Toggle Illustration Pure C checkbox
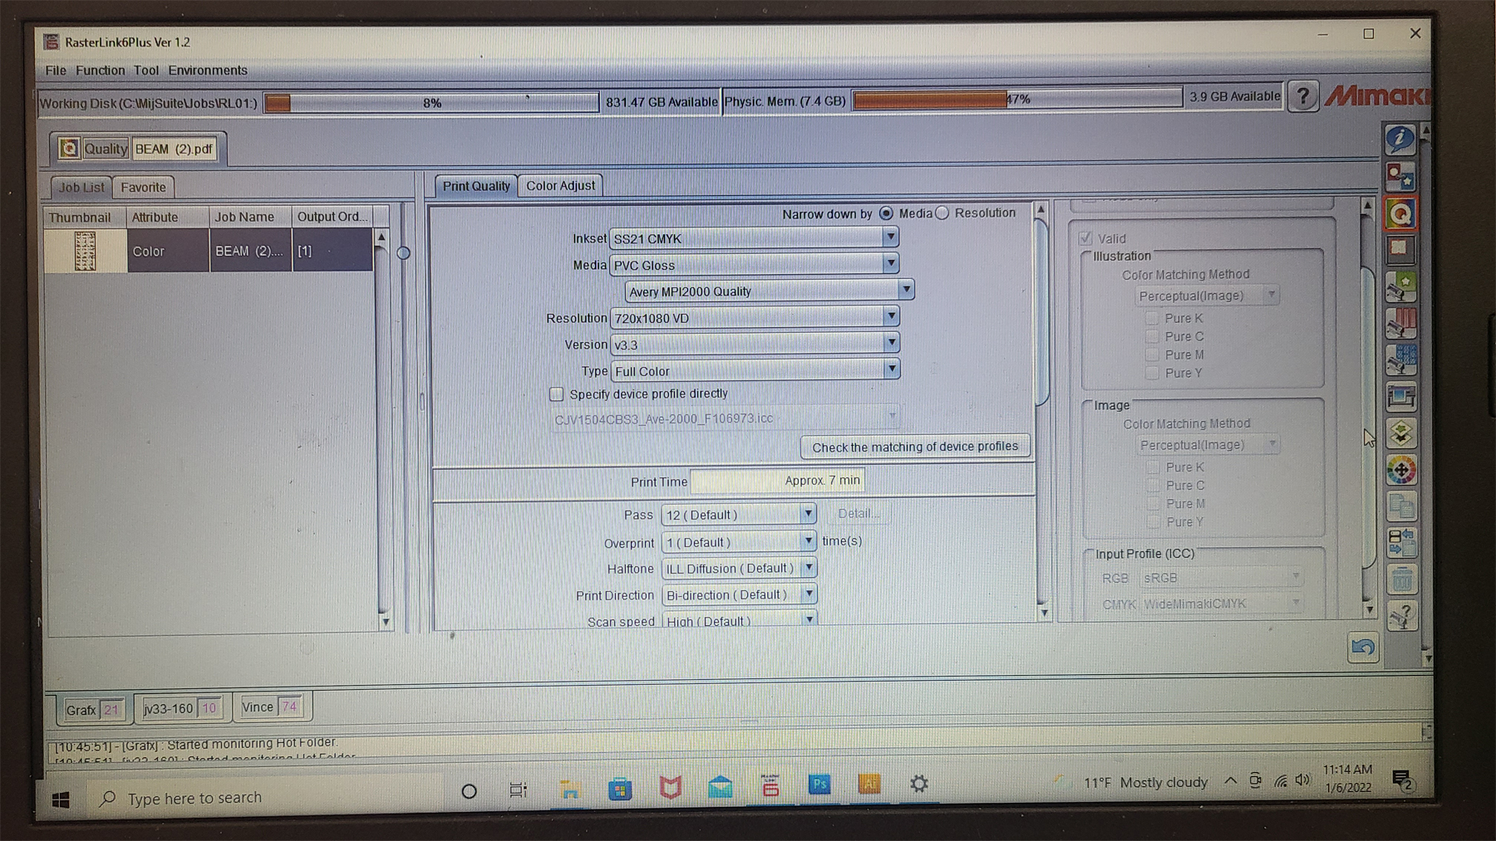 coord(1152,336)
